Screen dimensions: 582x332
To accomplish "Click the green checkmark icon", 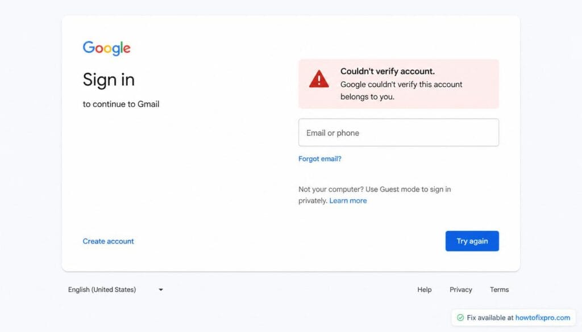I will [x=460, y=318].
